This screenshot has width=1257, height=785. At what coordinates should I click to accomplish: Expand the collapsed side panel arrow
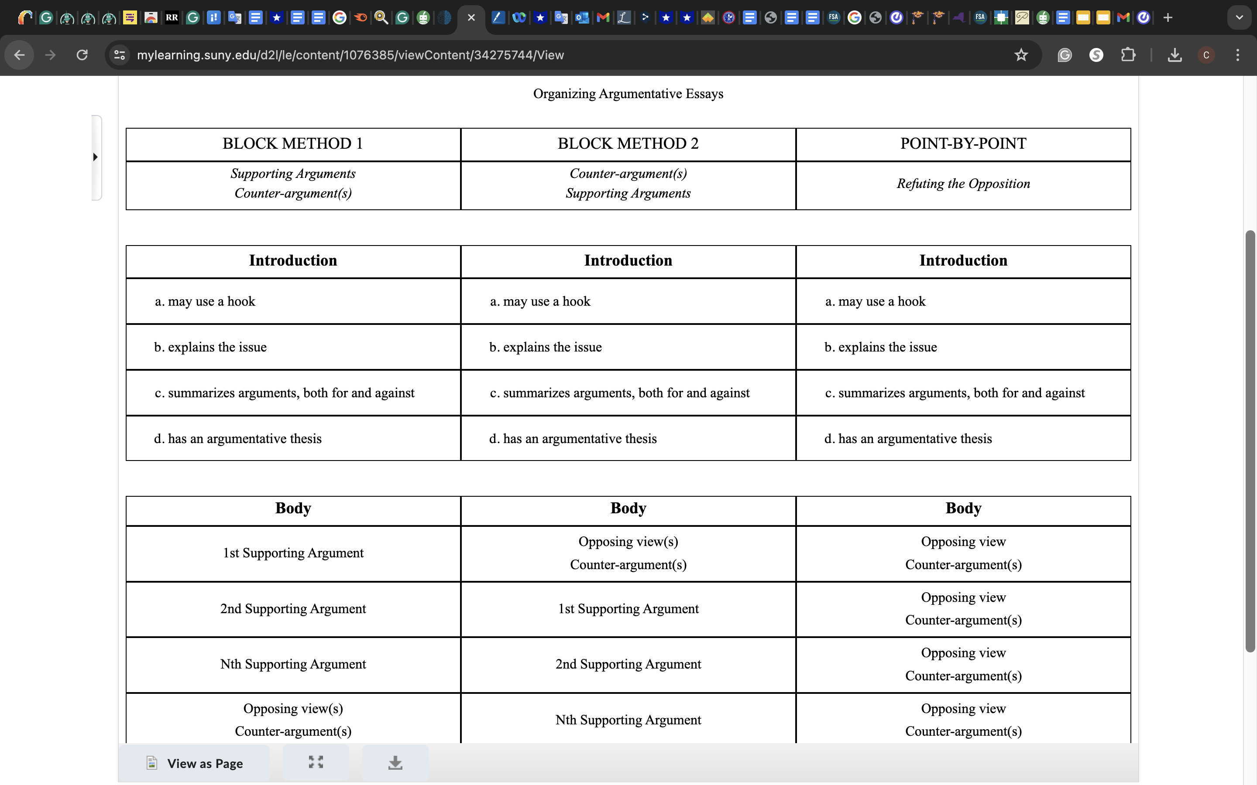click(96, 157)
